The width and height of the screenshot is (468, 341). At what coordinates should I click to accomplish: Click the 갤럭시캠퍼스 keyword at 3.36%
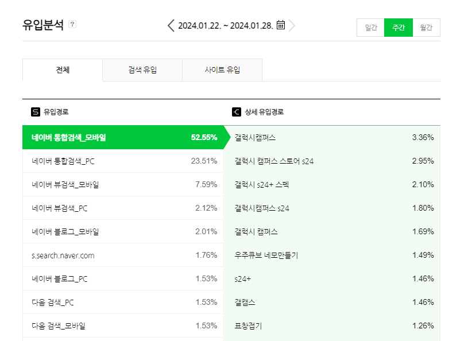pyautogui.click(x=255, y=138)
